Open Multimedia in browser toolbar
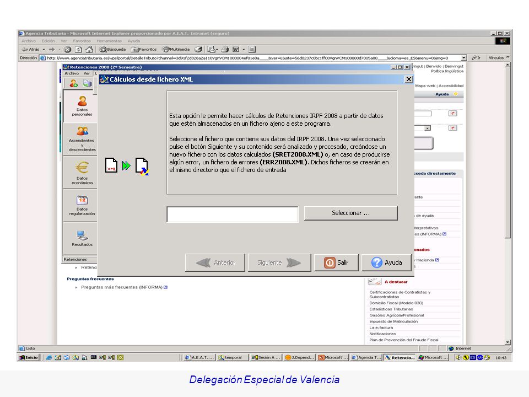This screenshot has width=529, height=397. click(x=176, y=50)
